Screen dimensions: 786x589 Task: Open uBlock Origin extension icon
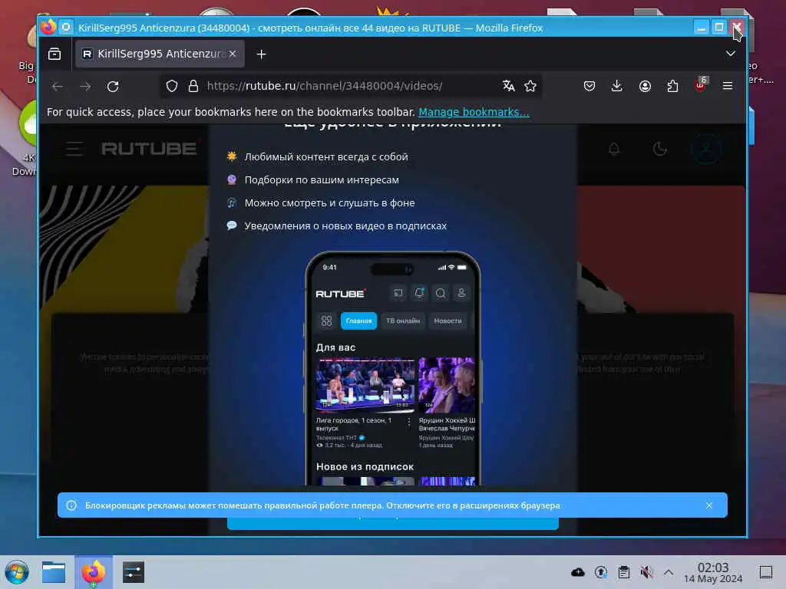[x=700, y=85]
